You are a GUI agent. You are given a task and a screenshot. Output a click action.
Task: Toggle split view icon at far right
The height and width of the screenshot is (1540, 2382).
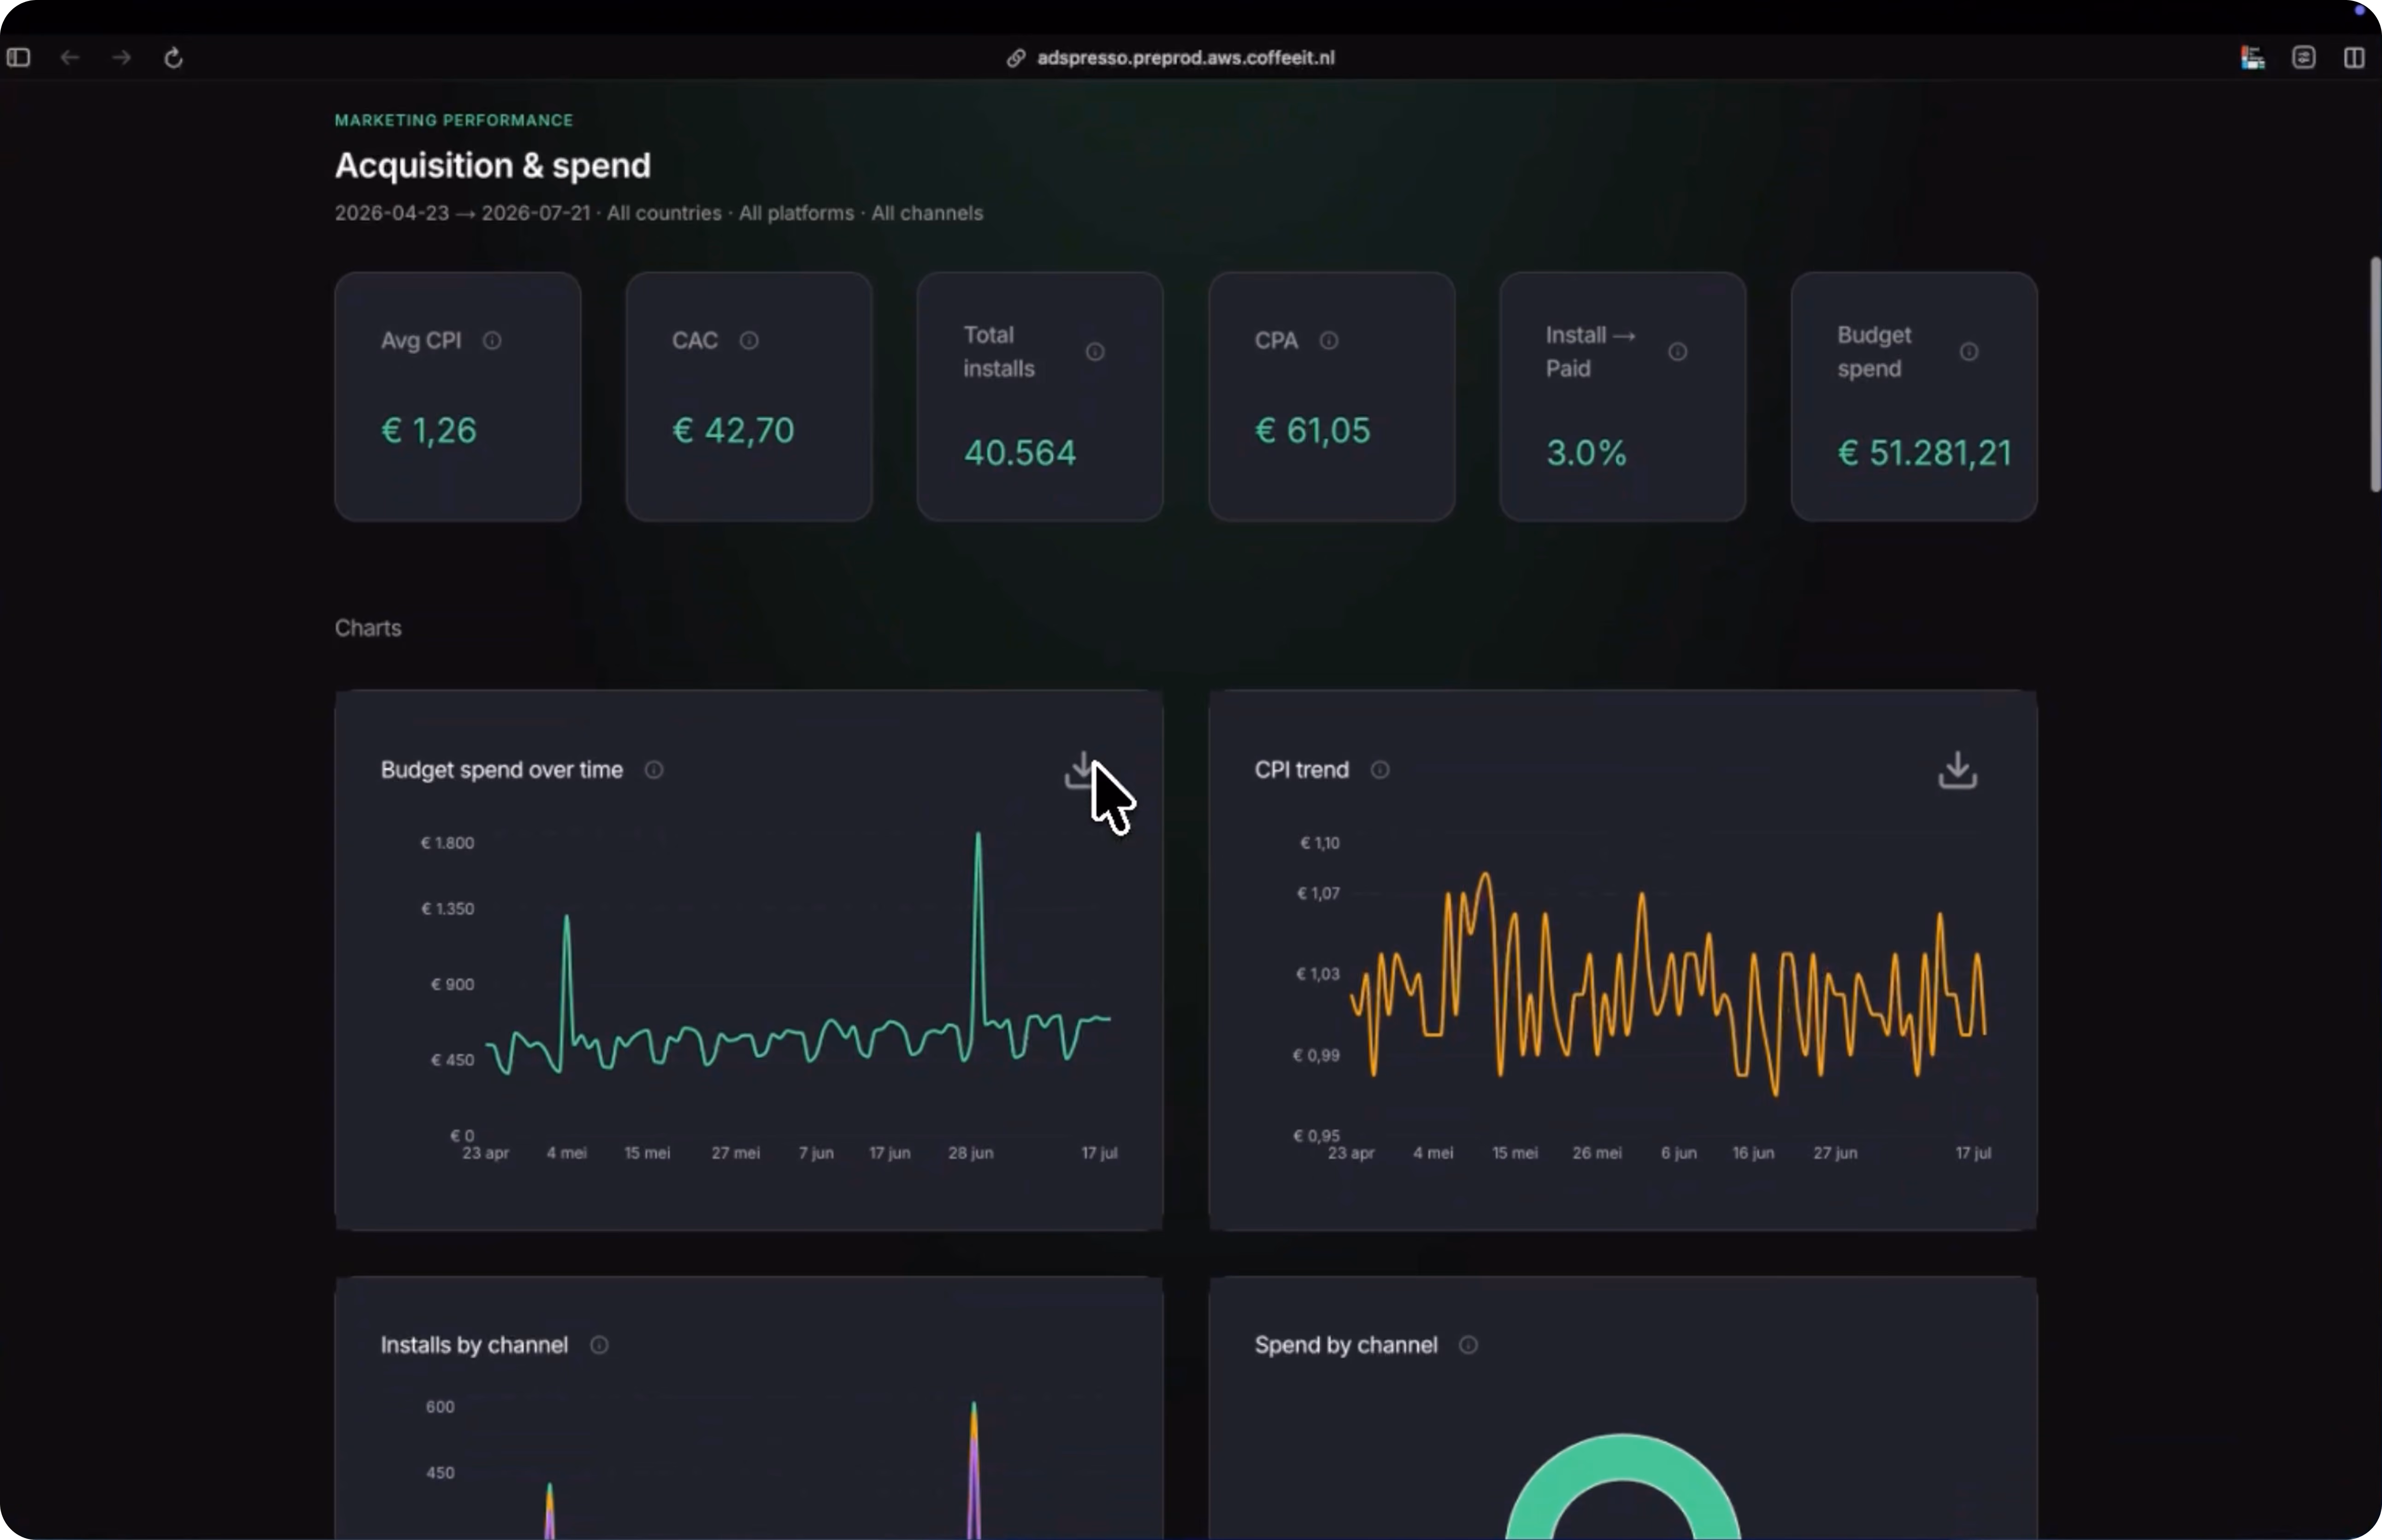2354,58
